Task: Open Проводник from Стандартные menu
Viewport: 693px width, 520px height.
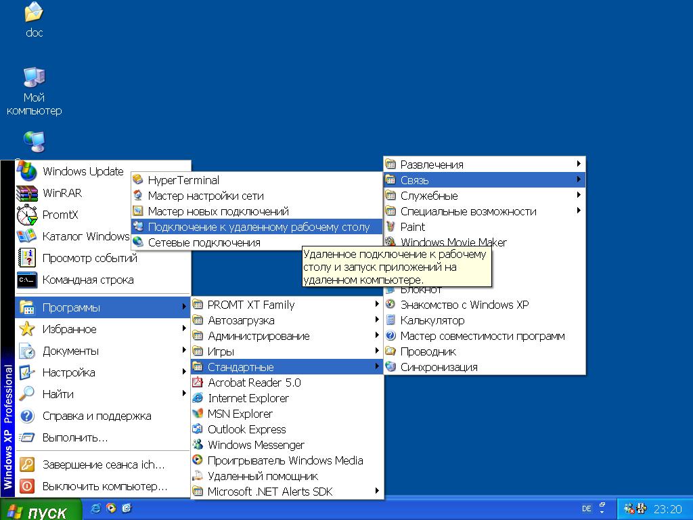Action: [485, 351]
